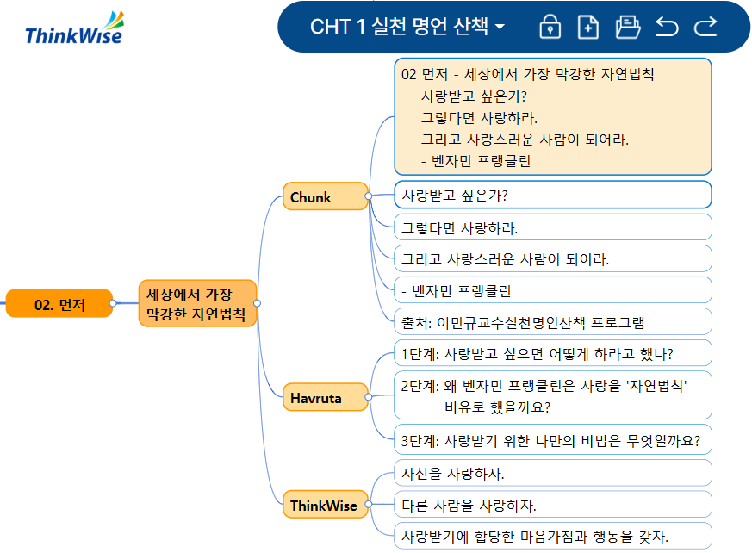Click the lock icon in header bar
Viewport: 752px width, 553px height.
[x=550, y=27]
